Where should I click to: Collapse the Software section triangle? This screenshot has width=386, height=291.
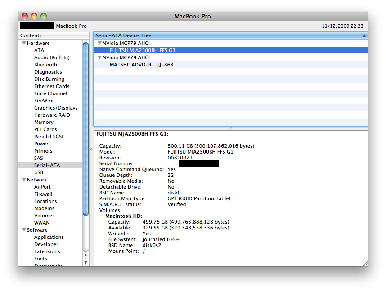pos(24,230)
